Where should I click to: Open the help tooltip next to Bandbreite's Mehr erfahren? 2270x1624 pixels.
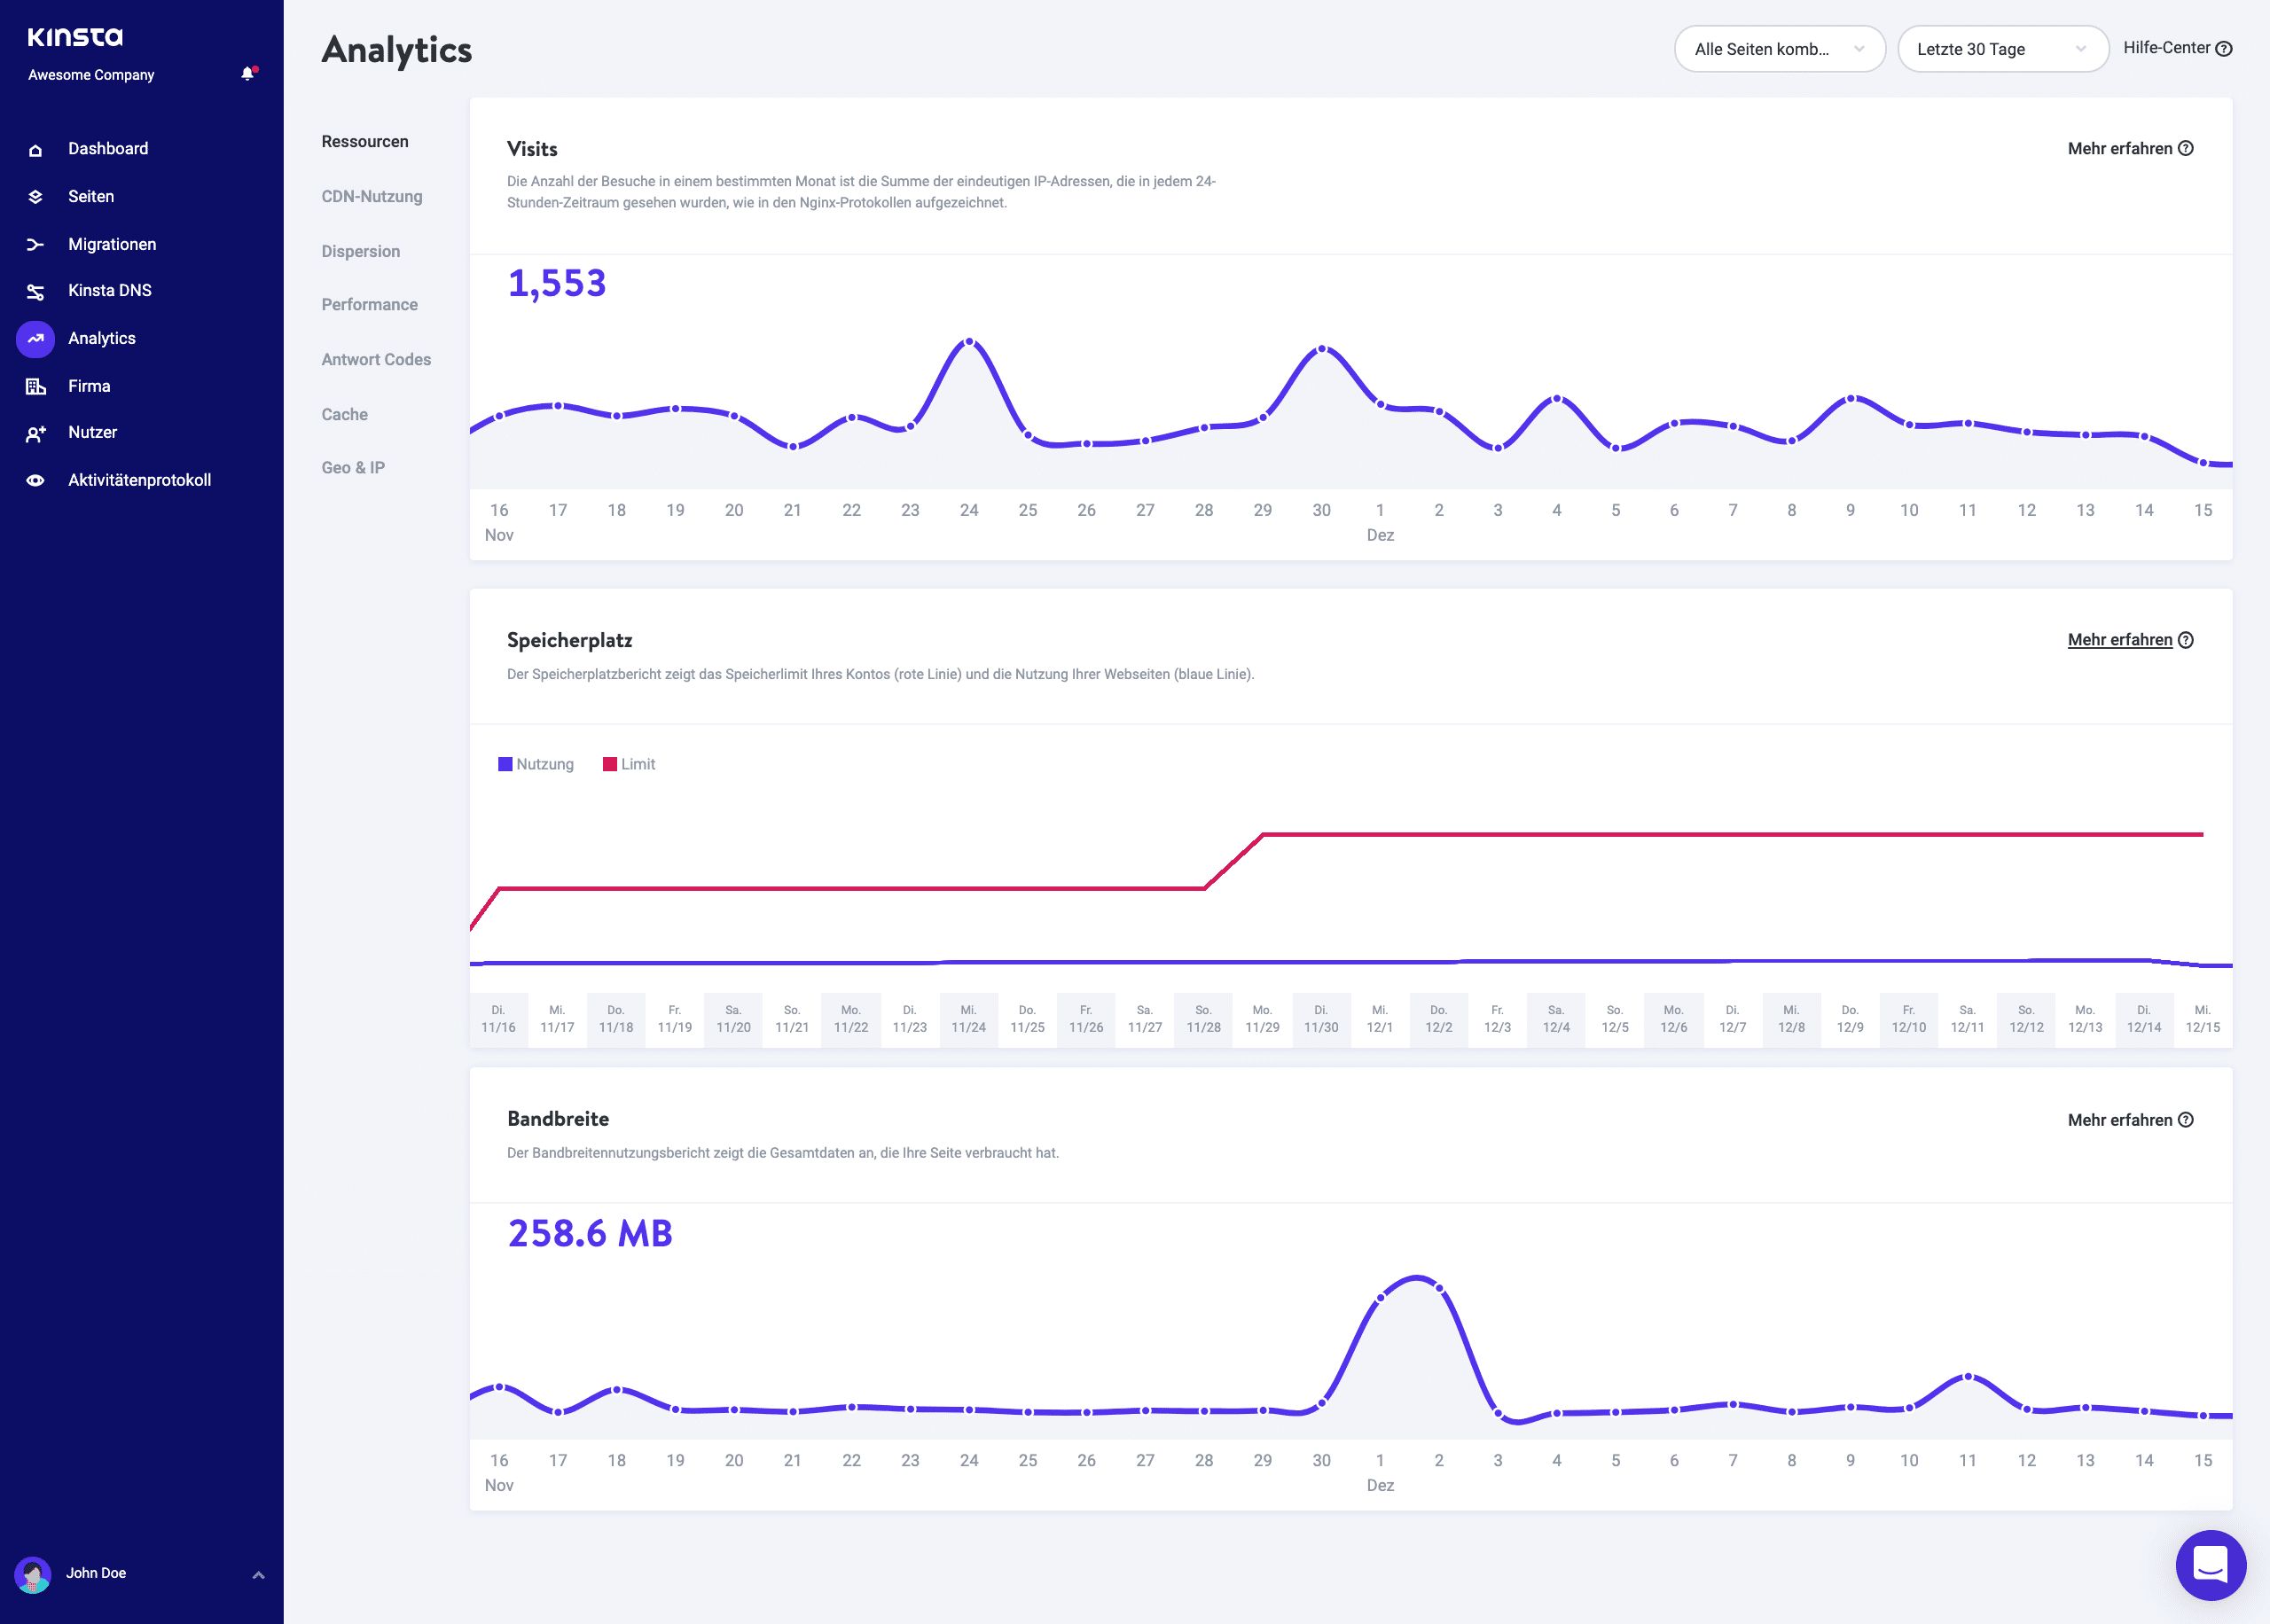click(2186, 1120)
